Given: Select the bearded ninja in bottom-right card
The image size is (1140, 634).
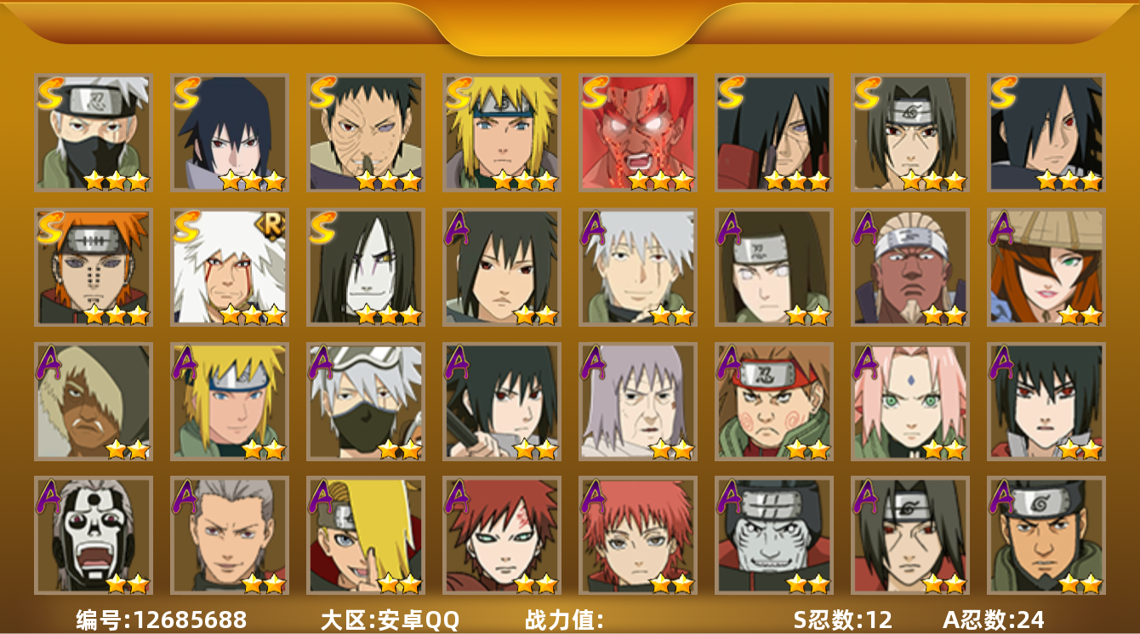Looking at the screenshot, I should (x=1046, y=535).
